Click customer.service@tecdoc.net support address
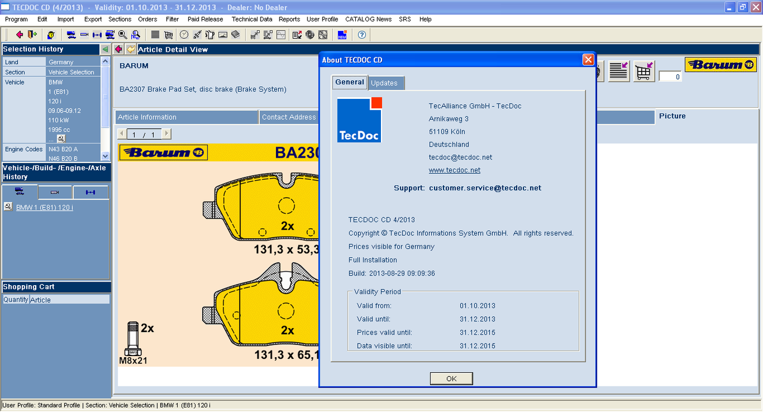763x412 pixels. (485, 188)
